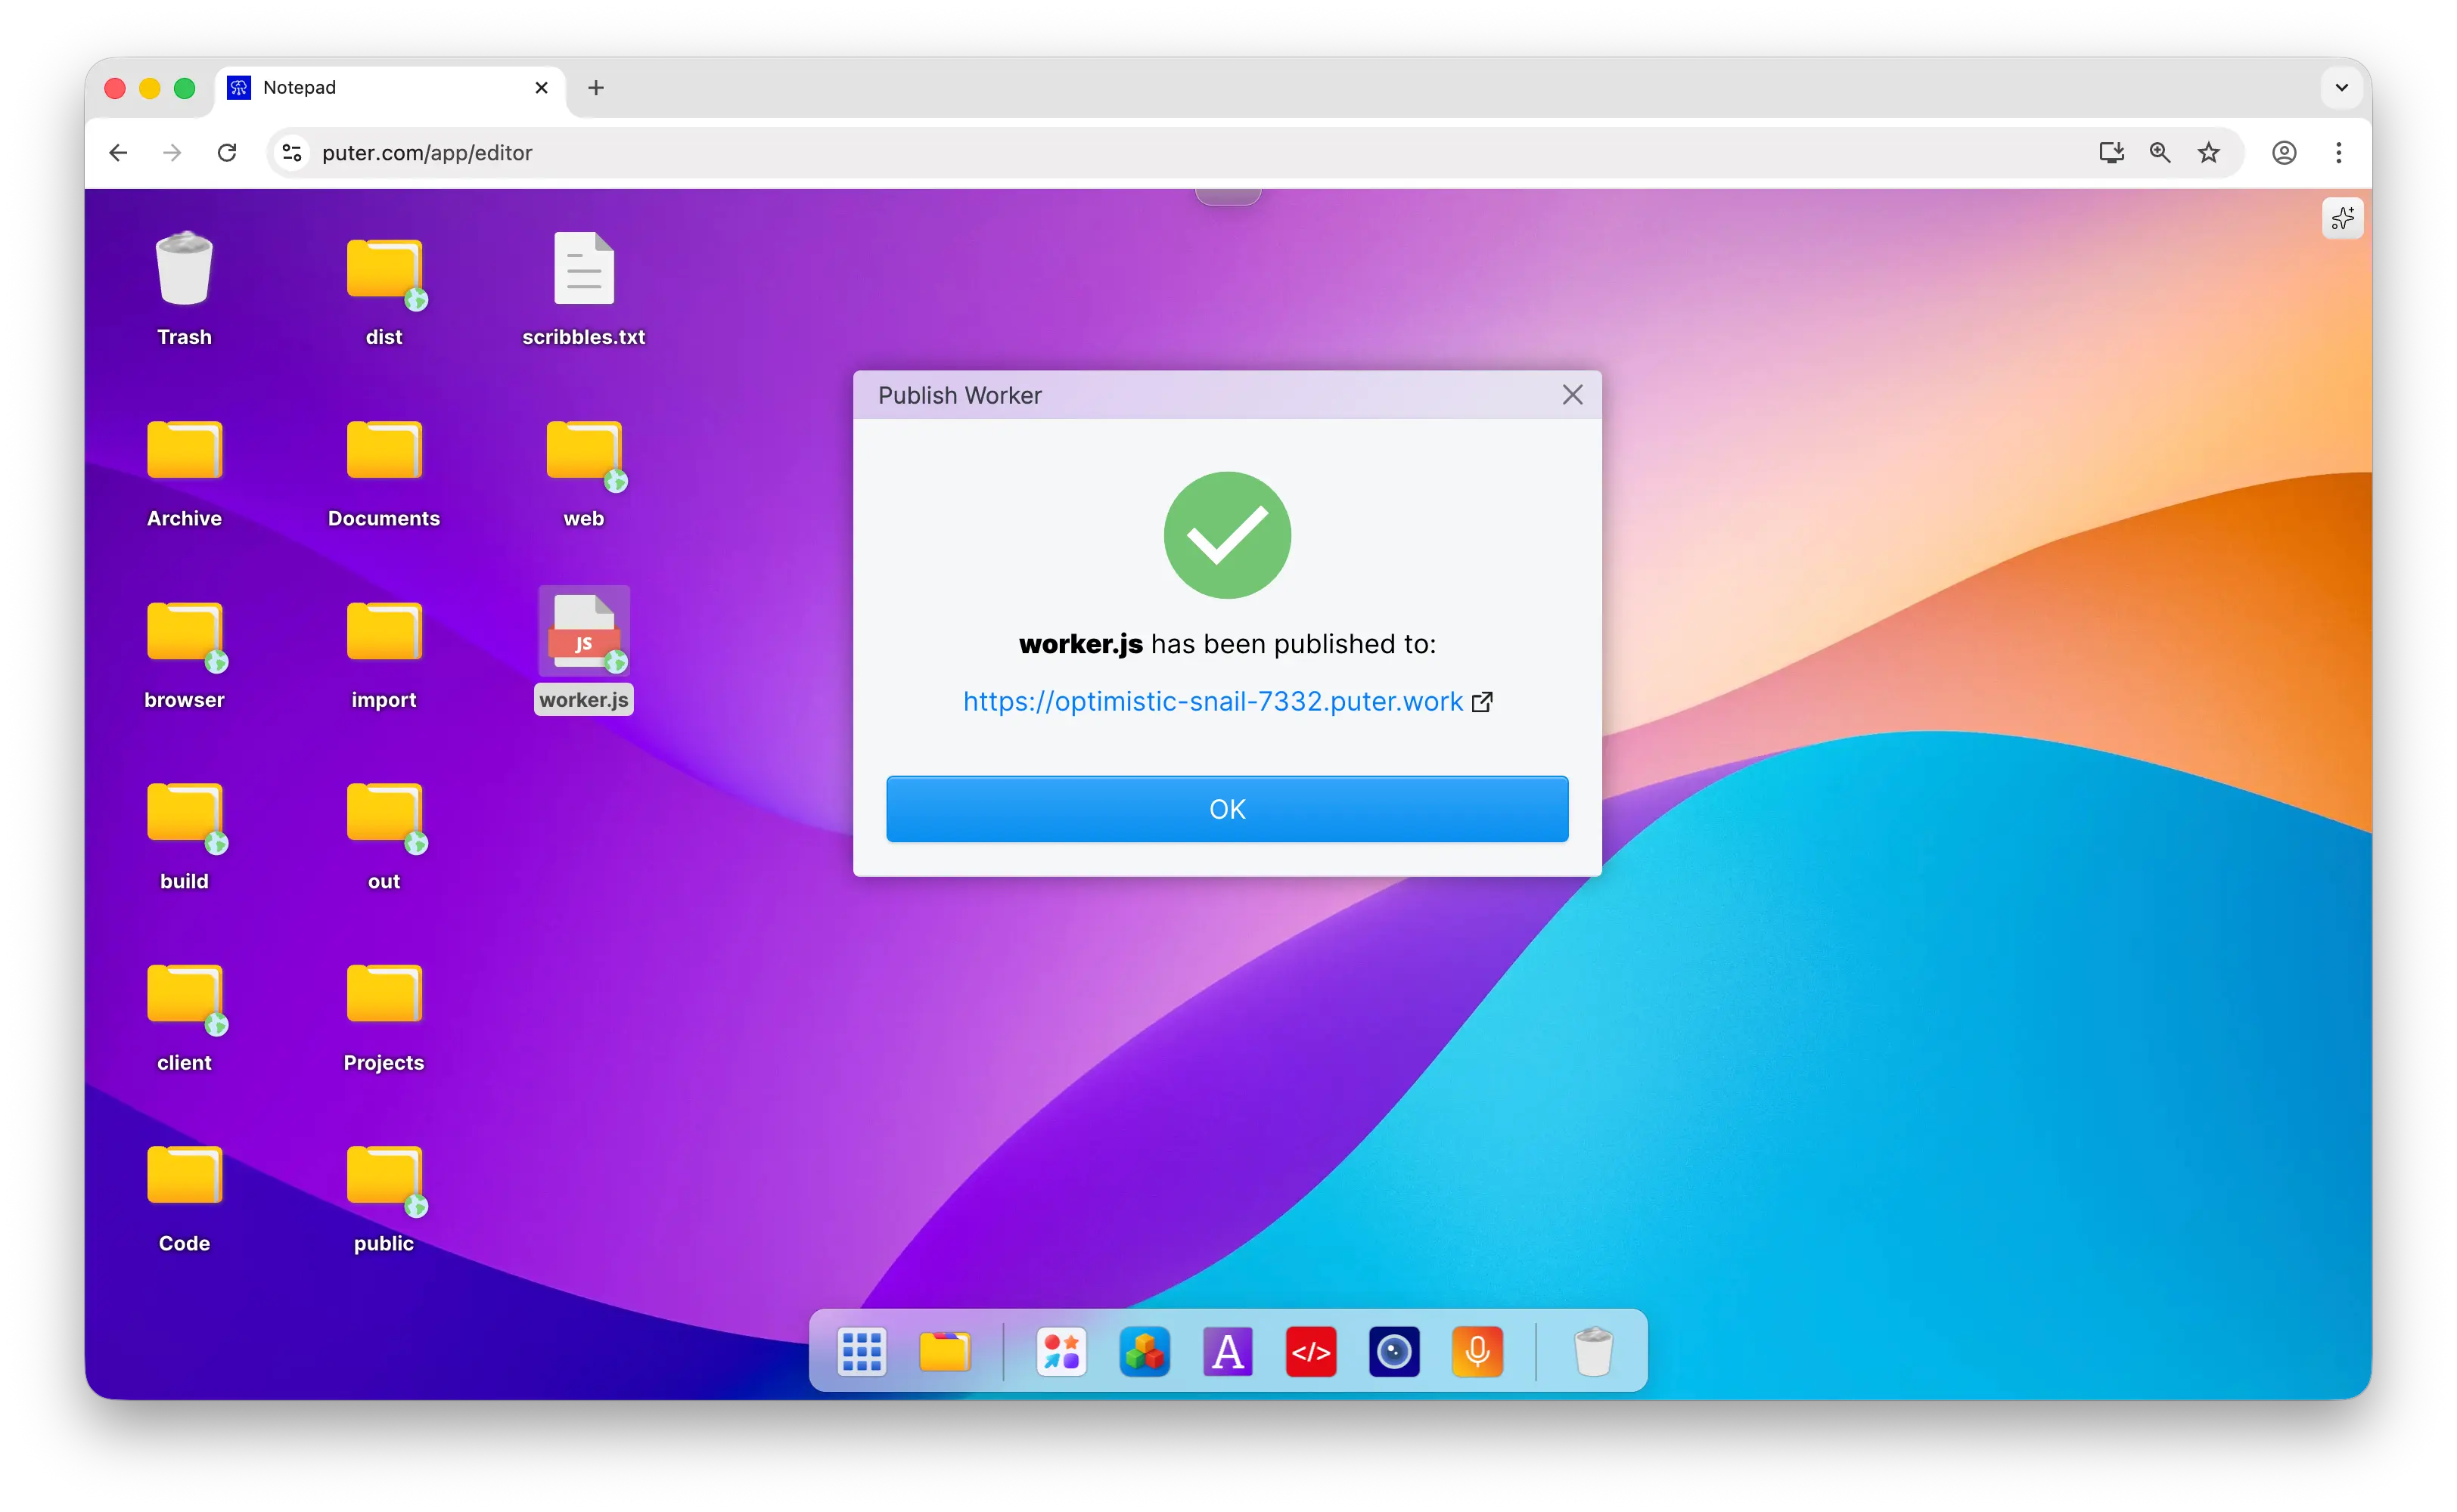Open Chrome's three-dot menu

[x=2339, y=153]
